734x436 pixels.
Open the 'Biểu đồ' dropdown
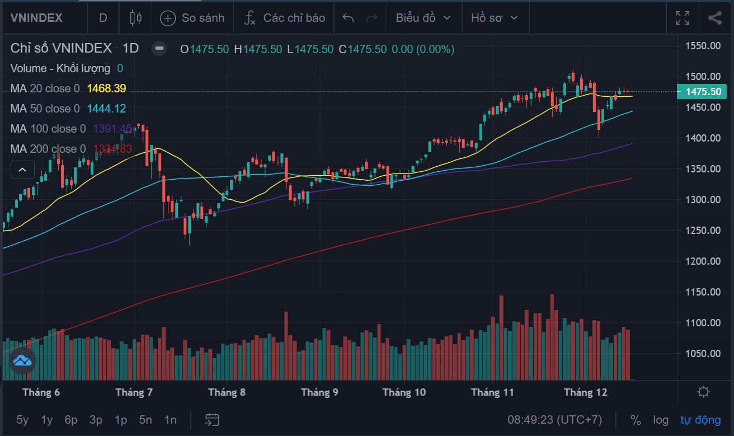(424, 18)
